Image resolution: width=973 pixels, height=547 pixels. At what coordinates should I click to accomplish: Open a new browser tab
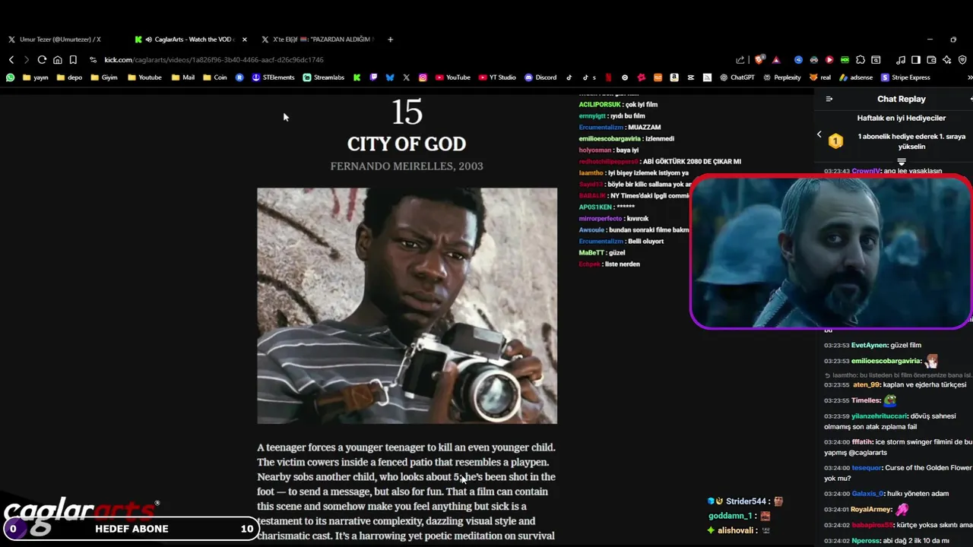(x=391, y=40)
